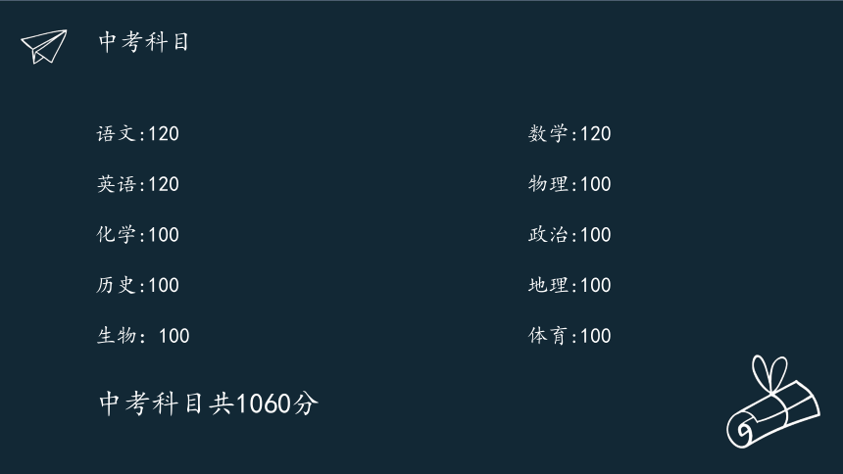Click the 化学:100 text
The width and height of the screenshot is (843, 474).
[137, 235]
